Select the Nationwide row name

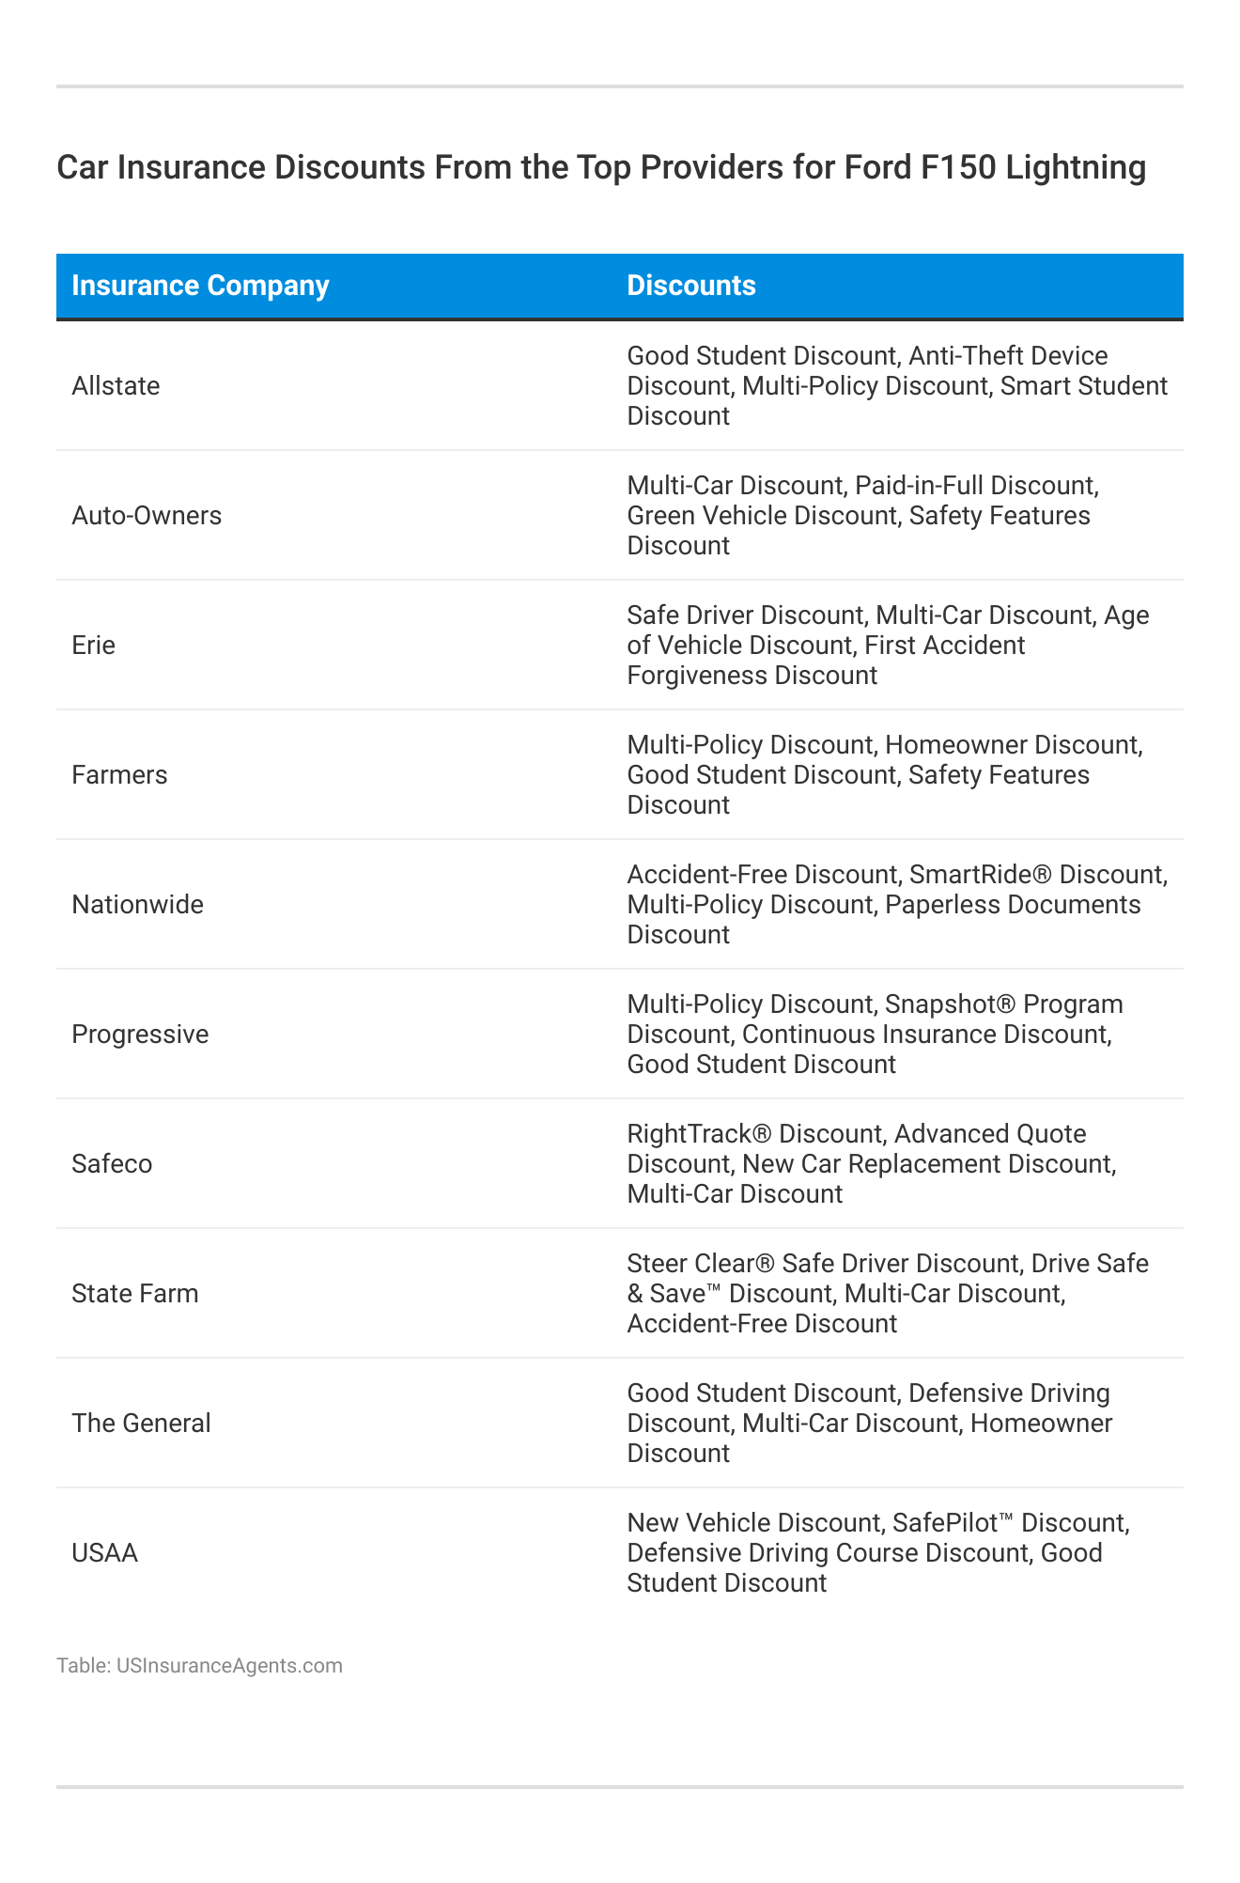137,905
